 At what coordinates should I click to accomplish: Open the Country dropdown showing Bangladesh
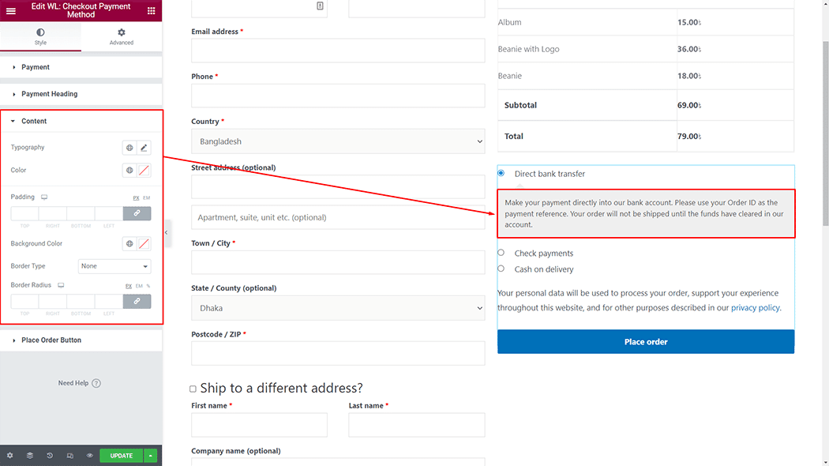tap(338, 141)
